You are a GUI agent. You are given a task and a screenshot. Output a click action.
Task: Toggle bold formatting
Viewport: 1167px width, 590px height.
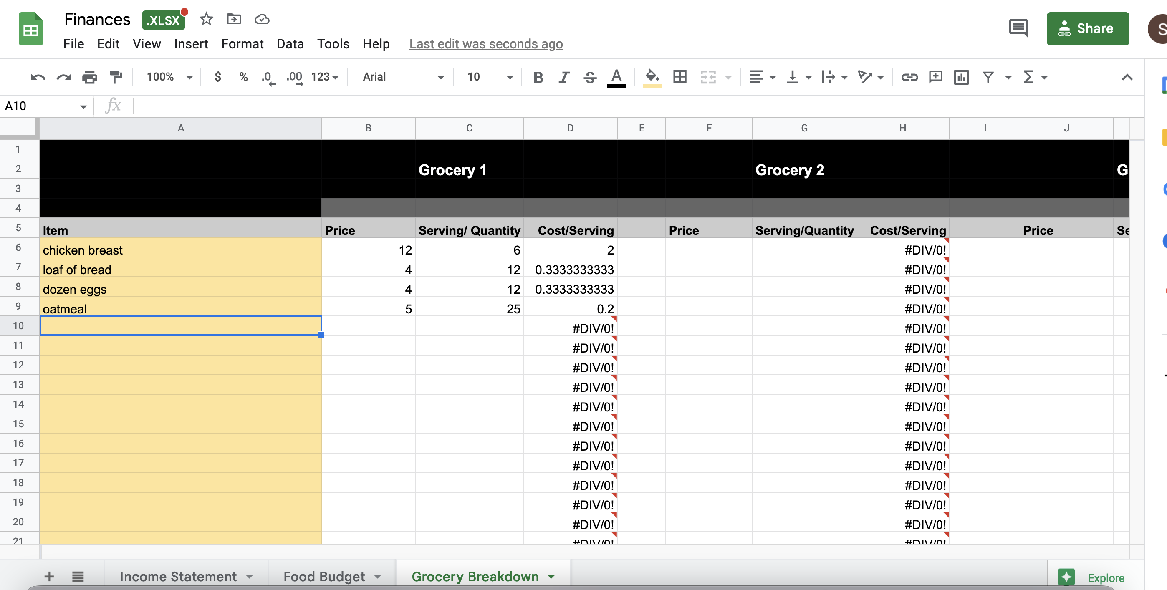click(538, 77)
